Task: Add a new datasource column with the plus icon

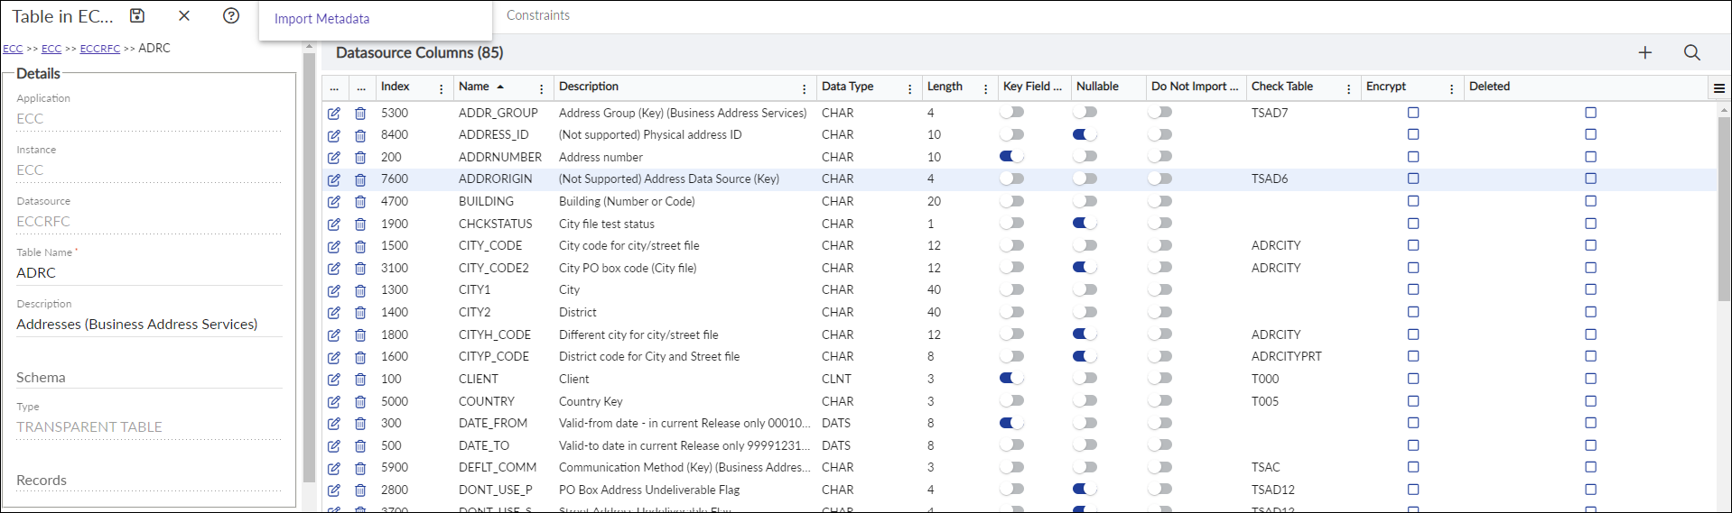Action: tap(1645, 52)
